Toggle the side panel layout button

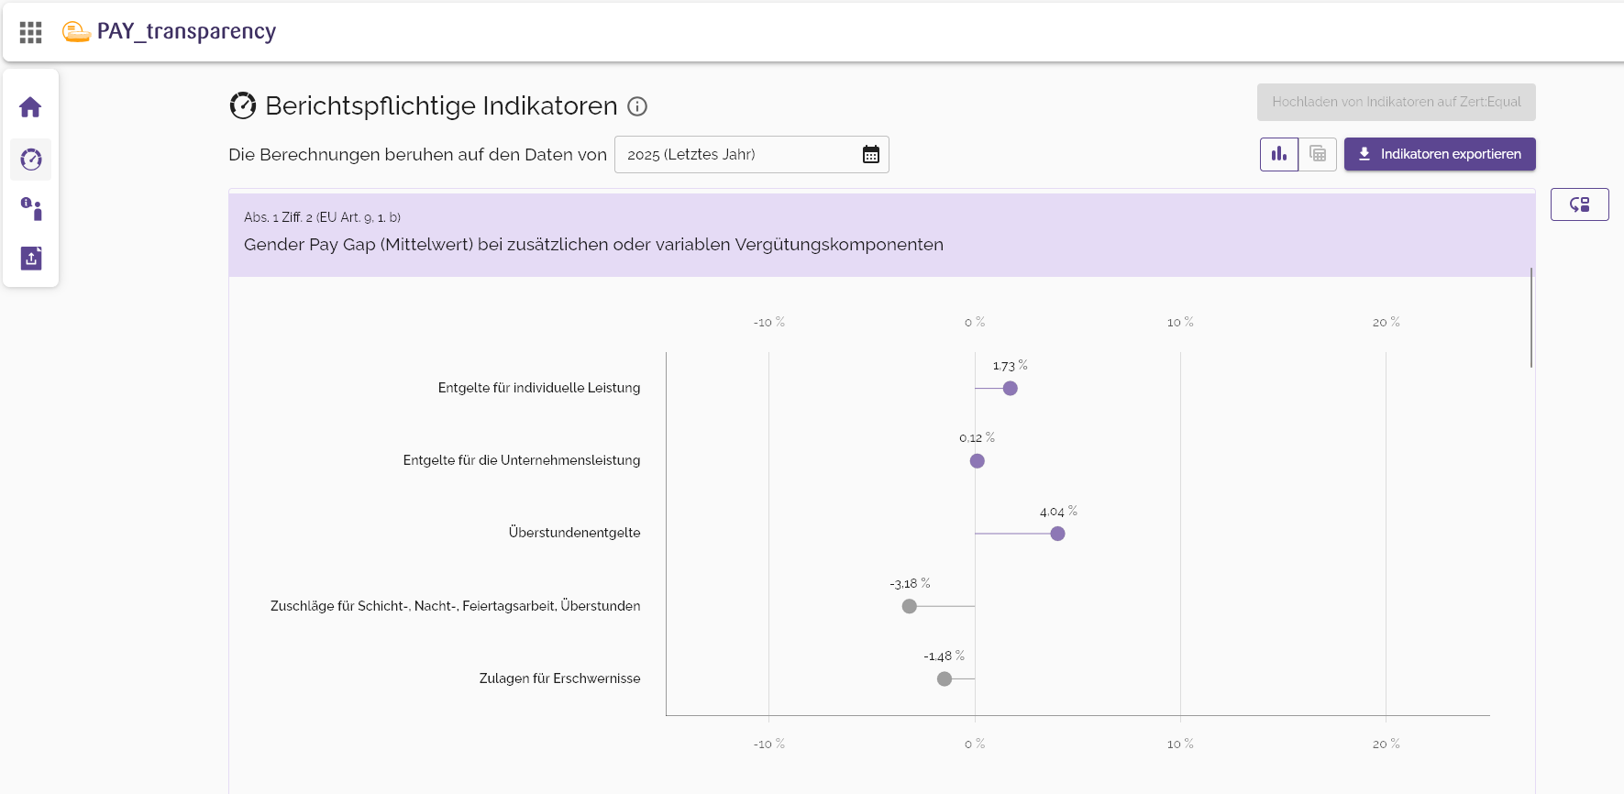pyautogui.click(x=1579, y=204)
